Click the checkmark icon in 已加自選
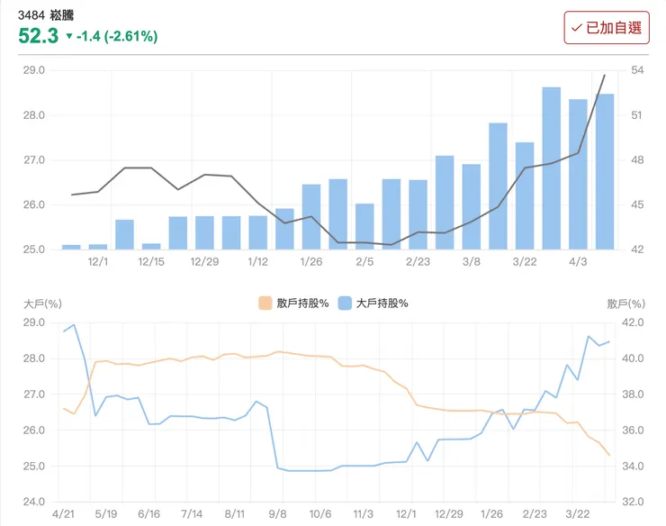Screen dimensions: 666x526 click(576, 28)
